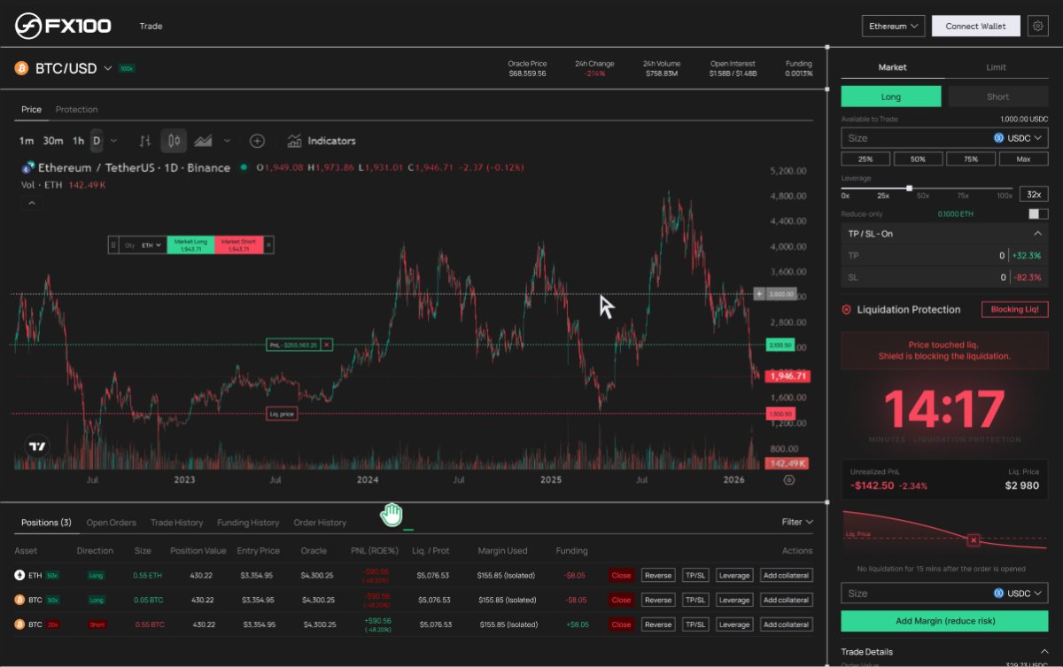This screenshot has width=1063, height=667.
Task: Grab the drag handle of the order widget
Action: [x=113, y=245]
